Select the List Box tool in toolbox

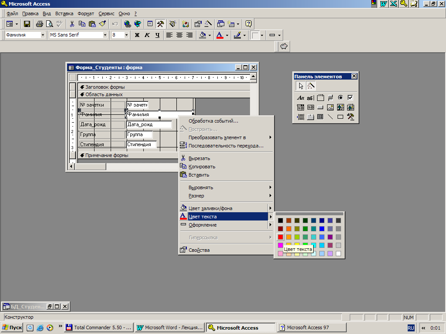pos(310,107)
